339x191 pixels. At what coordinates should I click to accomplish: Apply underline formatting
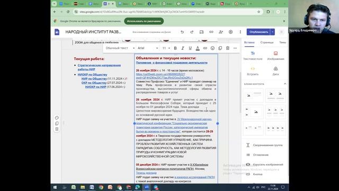tap(190, 48)
